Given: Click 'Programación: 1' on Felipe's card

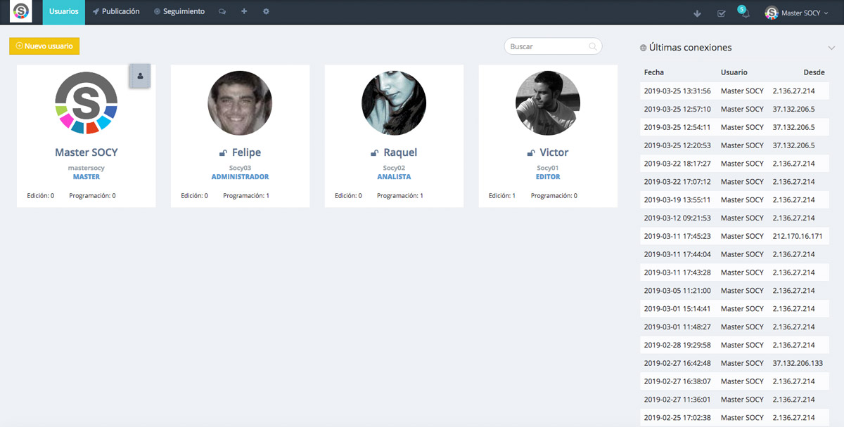Looking at the screenshot, I should [x=246, y=196].
